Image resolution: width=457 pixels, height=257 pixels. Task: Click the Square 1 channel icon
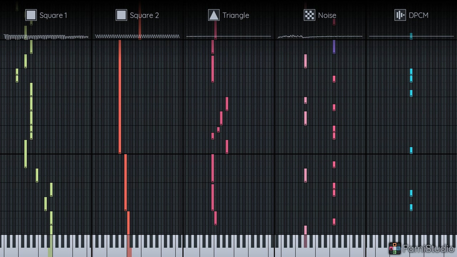click(x=31, y=15)
